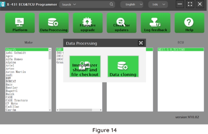Select CF Moto in the Make list

[x=27, y=104]
